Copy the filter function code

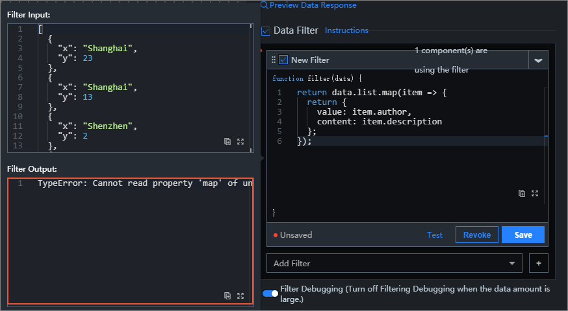(x=522, y=193)
